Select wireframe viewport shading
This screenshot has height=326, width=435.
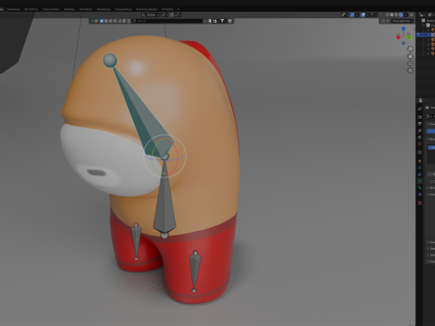point(387,14)
